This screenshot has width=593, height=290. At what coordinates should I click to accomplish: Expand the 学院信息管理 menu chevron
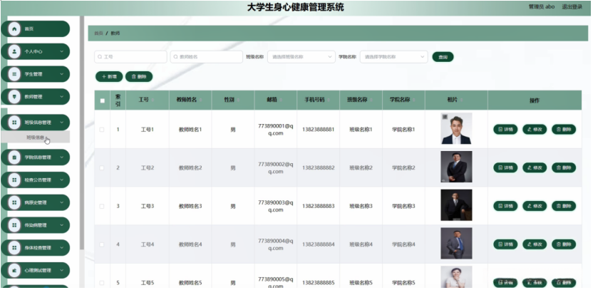pos(61,157)
